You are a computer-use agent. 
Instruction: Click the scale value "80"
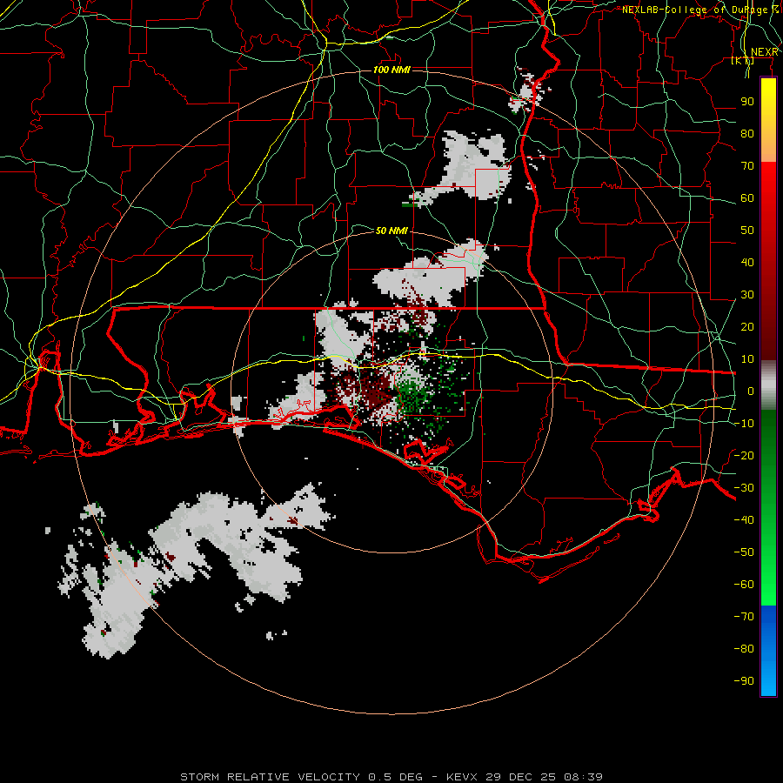(x=747, y=134)
